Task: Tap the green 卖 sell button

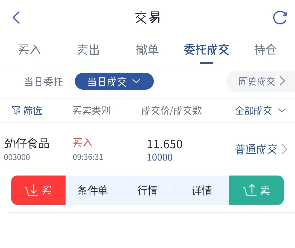Action: coord(256,190)
